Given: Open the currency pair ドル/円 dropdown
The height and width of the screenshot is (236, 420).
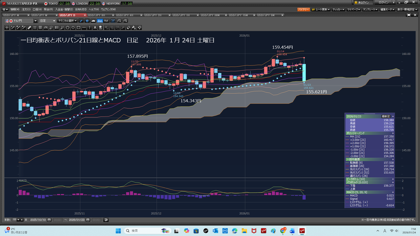Looking at the screenshot, I should 35,21.
